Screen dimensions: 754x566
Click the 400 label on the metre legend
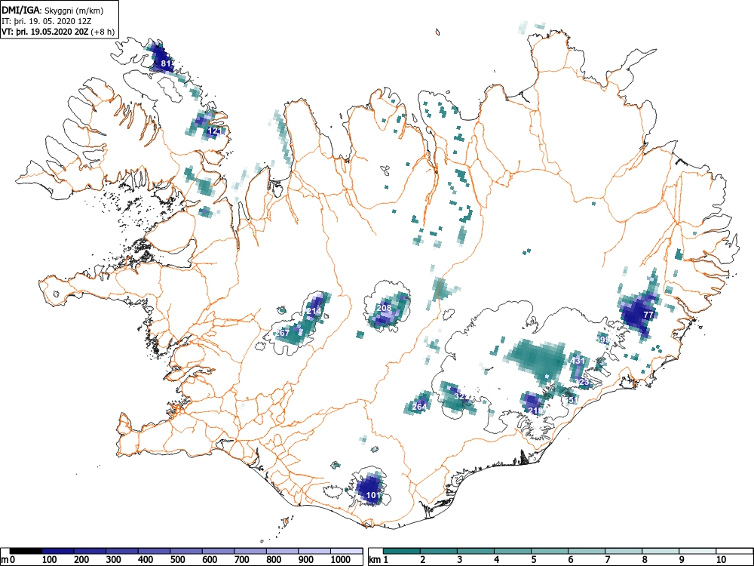[146, 560]
